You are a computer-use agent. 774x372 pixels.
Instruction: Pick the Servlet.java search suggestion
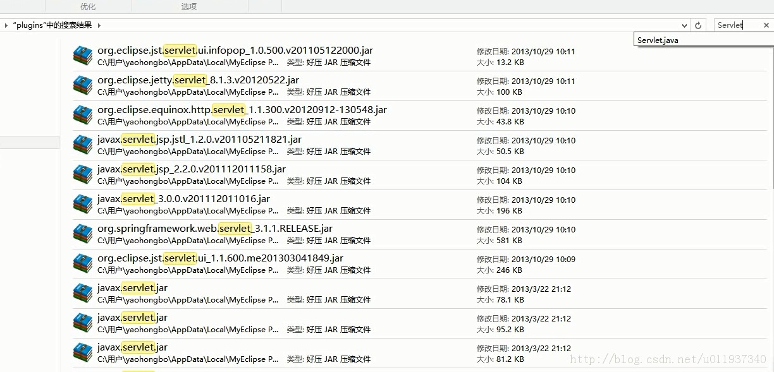703,40
